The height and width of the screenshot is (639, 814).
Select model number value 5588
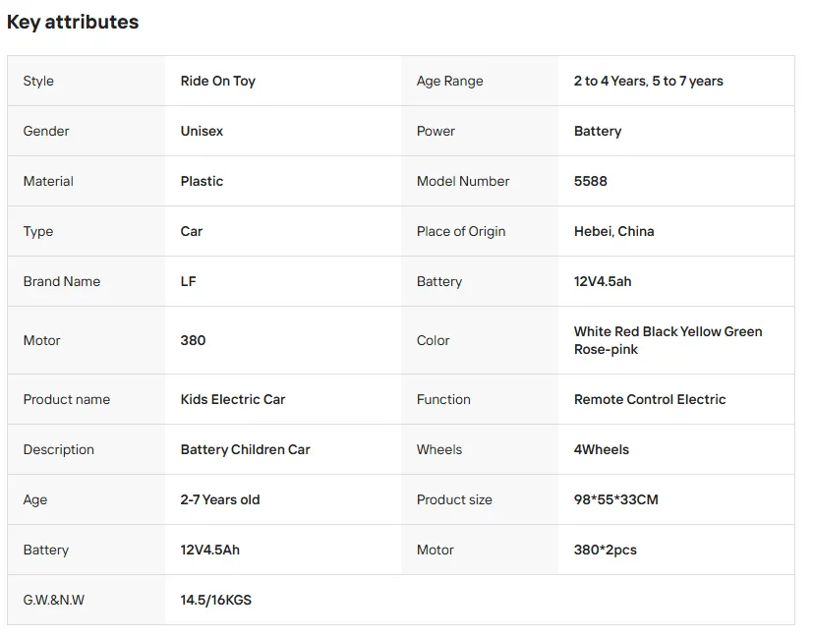click(x=590, y=181)
